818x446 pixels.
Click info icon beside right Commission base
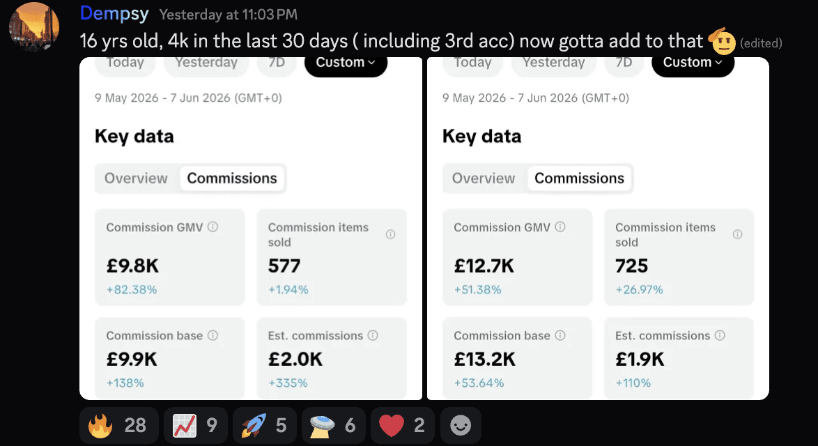pos(560,335)
